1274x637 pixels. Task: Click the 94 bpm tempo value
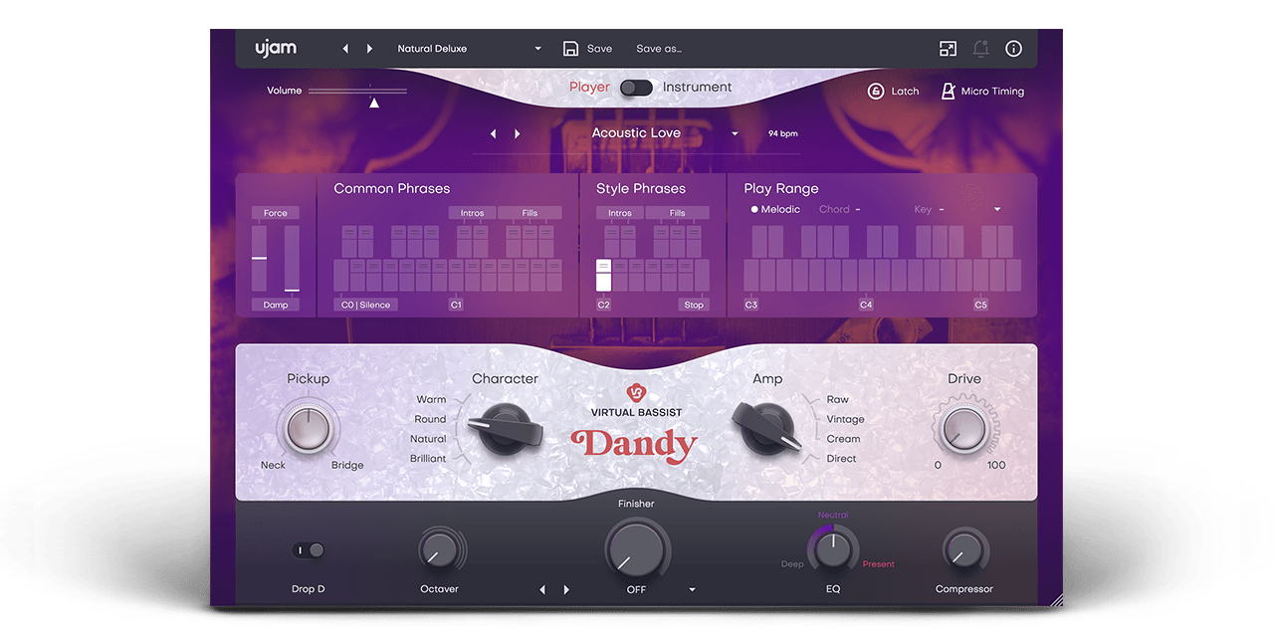tap(782, 133)
